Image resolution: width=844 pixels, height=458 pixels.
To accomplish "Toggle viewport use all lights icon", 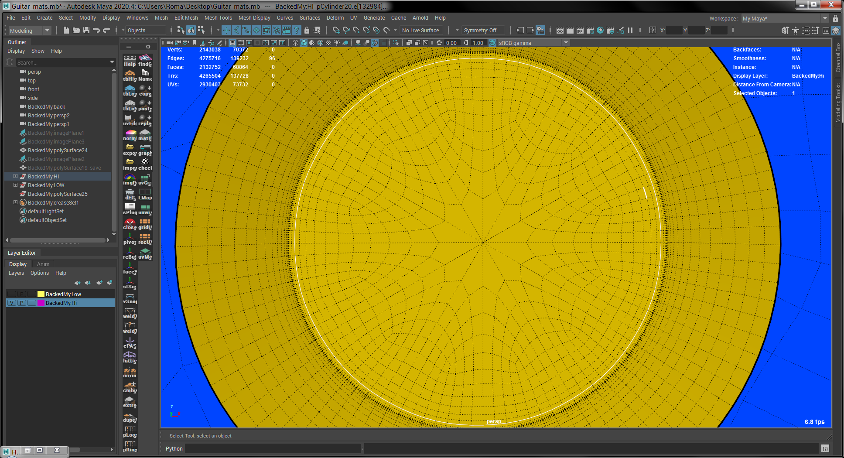I will coord(337,43).
